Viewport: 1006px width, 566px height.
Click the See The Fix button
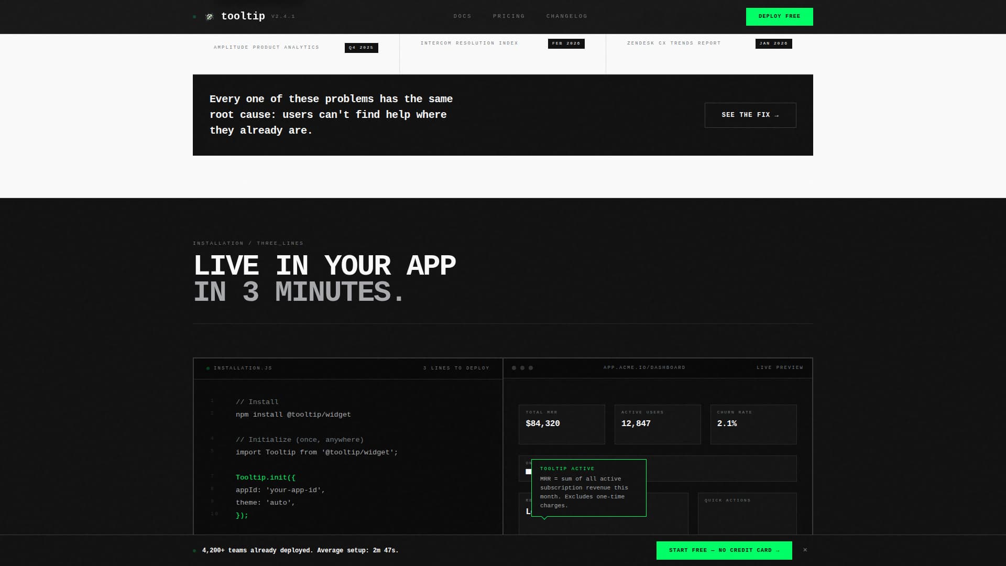coord(750,115)
